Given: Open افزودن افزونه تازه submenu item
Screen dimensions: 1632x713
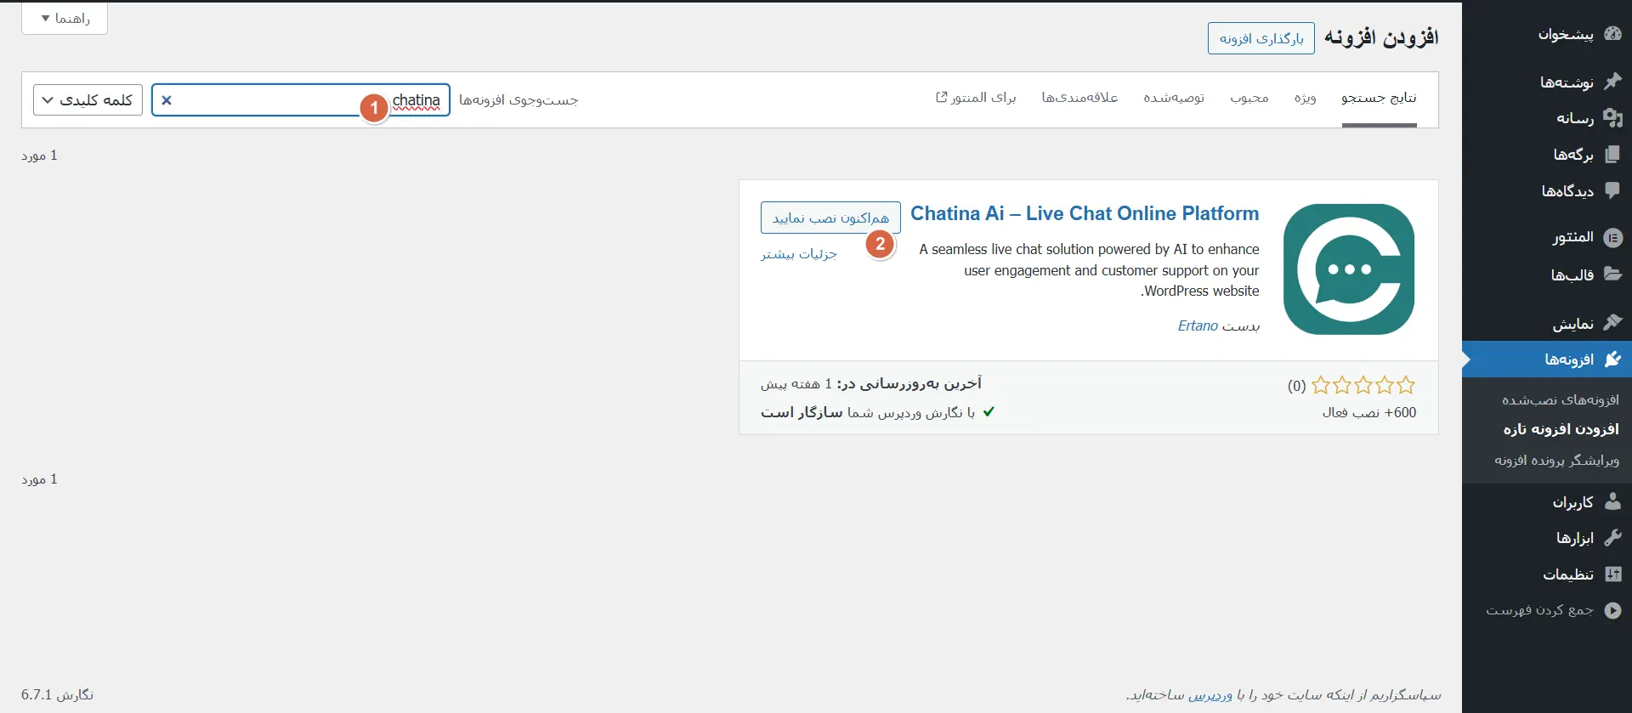Looking at the screenshot, I should click(1561, 429).
